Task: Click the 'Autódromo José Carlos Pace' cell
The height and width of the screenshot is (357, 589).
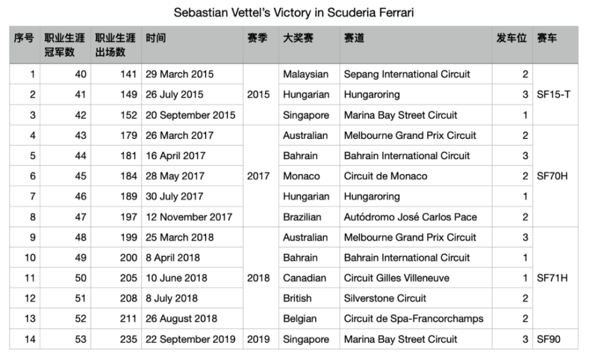Action: (411, 217)
